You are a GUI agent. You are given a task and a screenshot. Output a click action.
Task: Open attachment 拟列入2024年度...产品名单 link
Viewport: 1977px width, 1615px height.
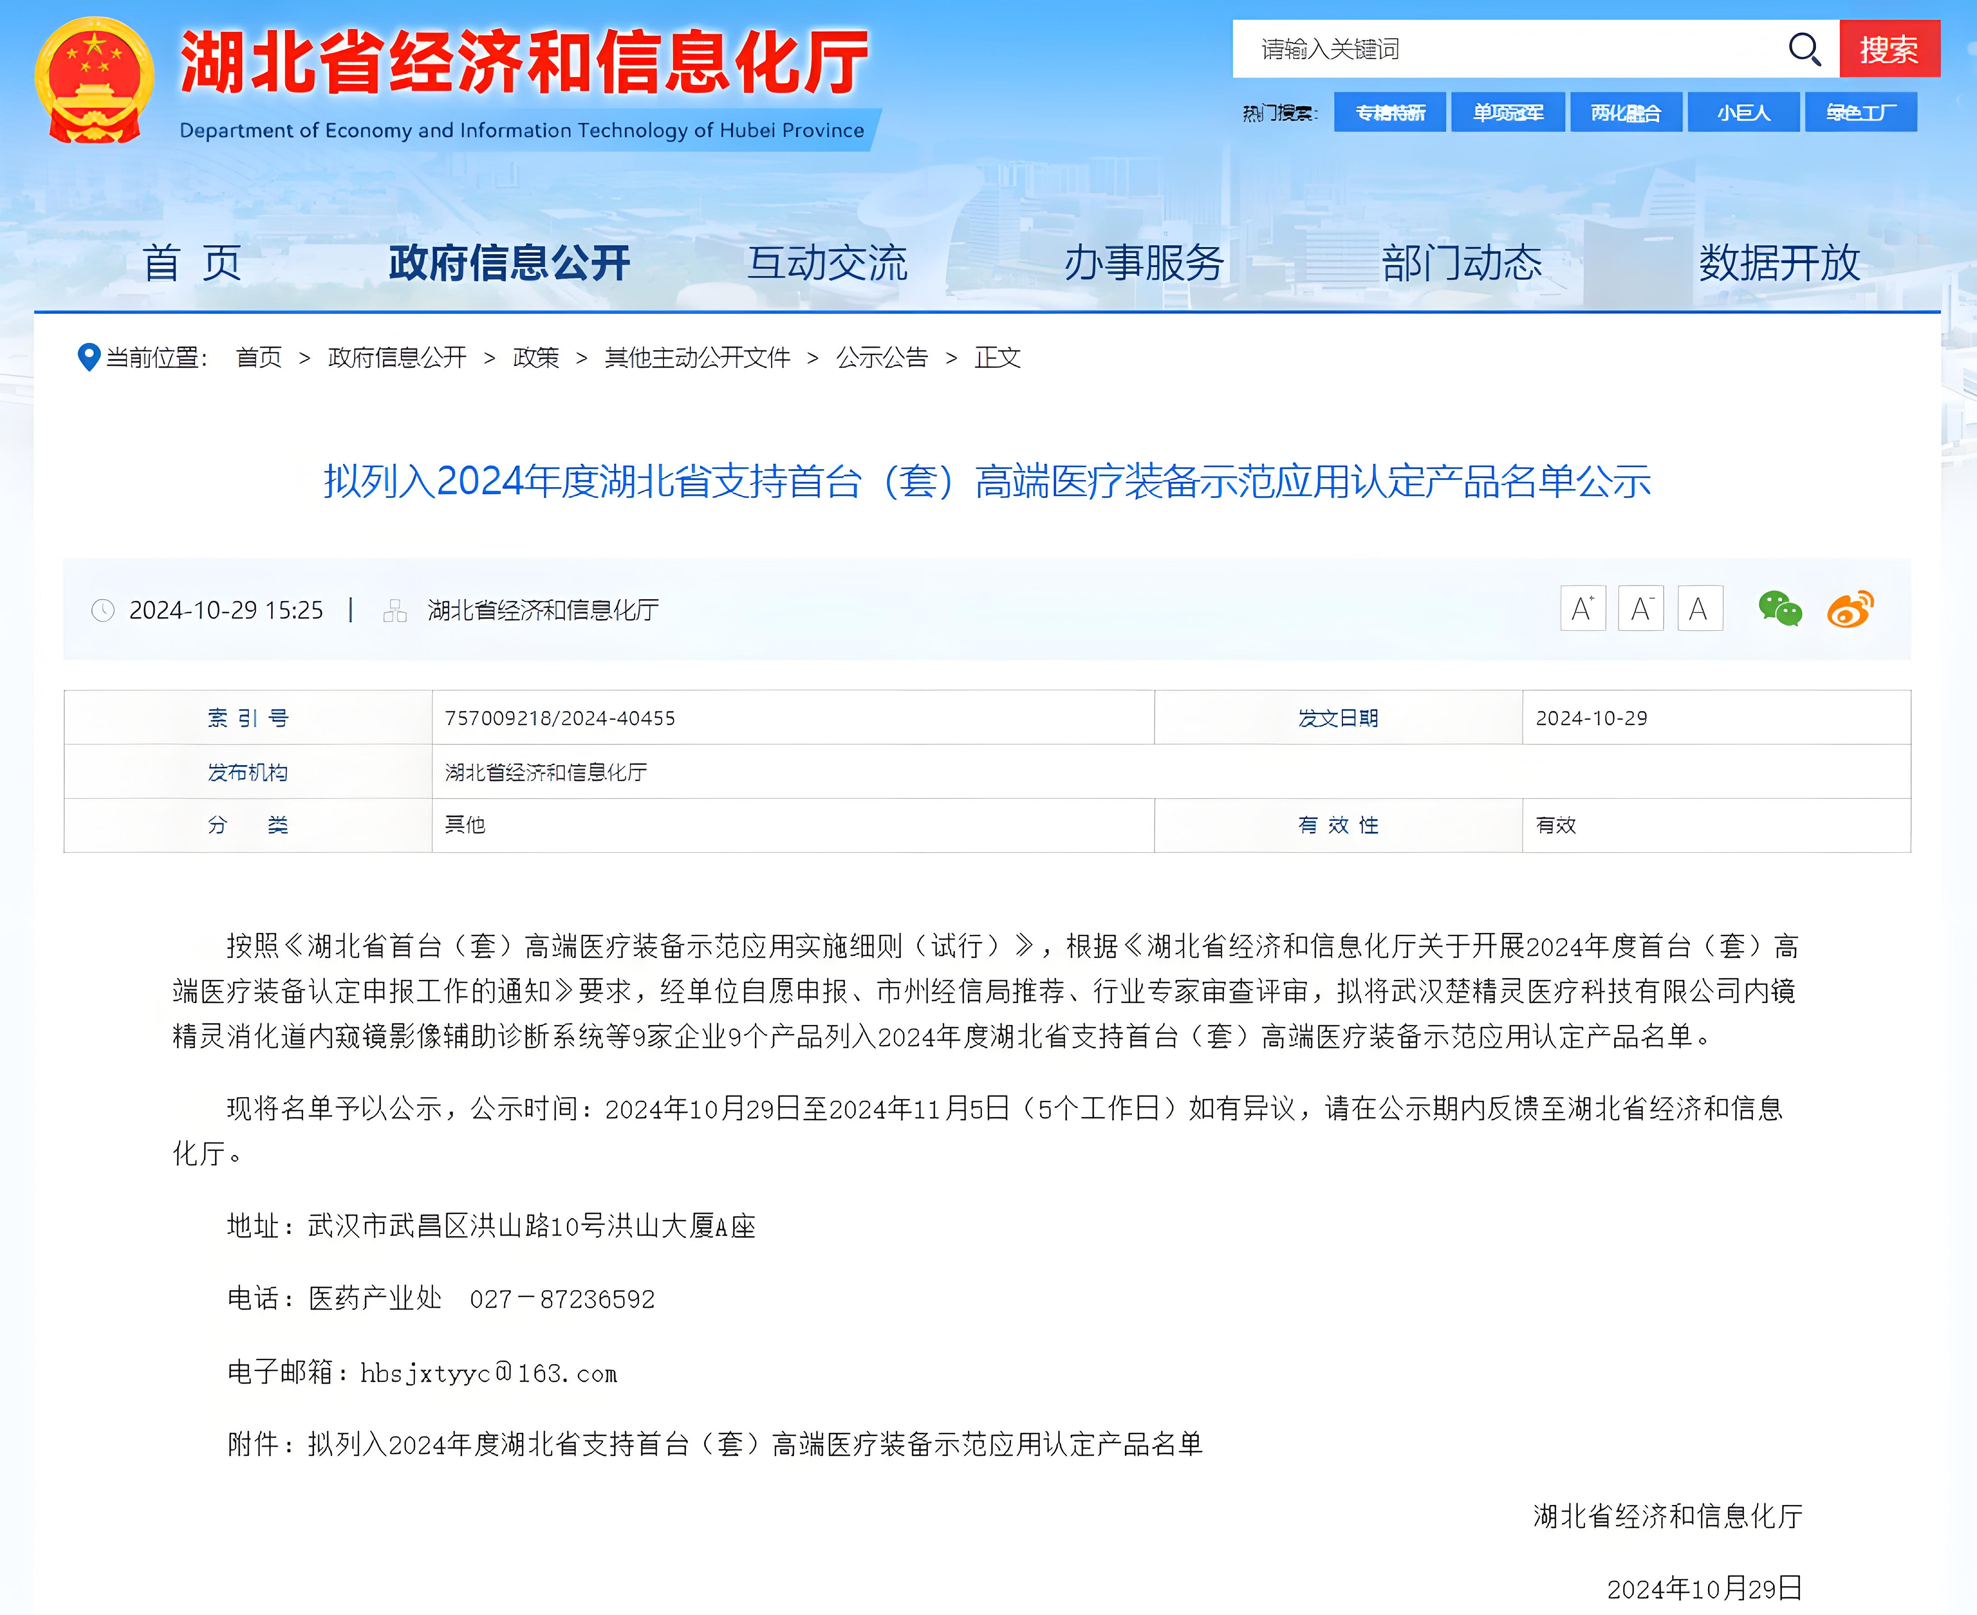(x=754, y=1444)
